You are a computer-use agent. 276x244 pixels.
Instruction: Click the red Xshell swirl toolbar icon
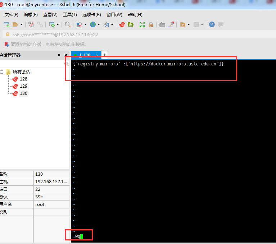click(122, 24)
